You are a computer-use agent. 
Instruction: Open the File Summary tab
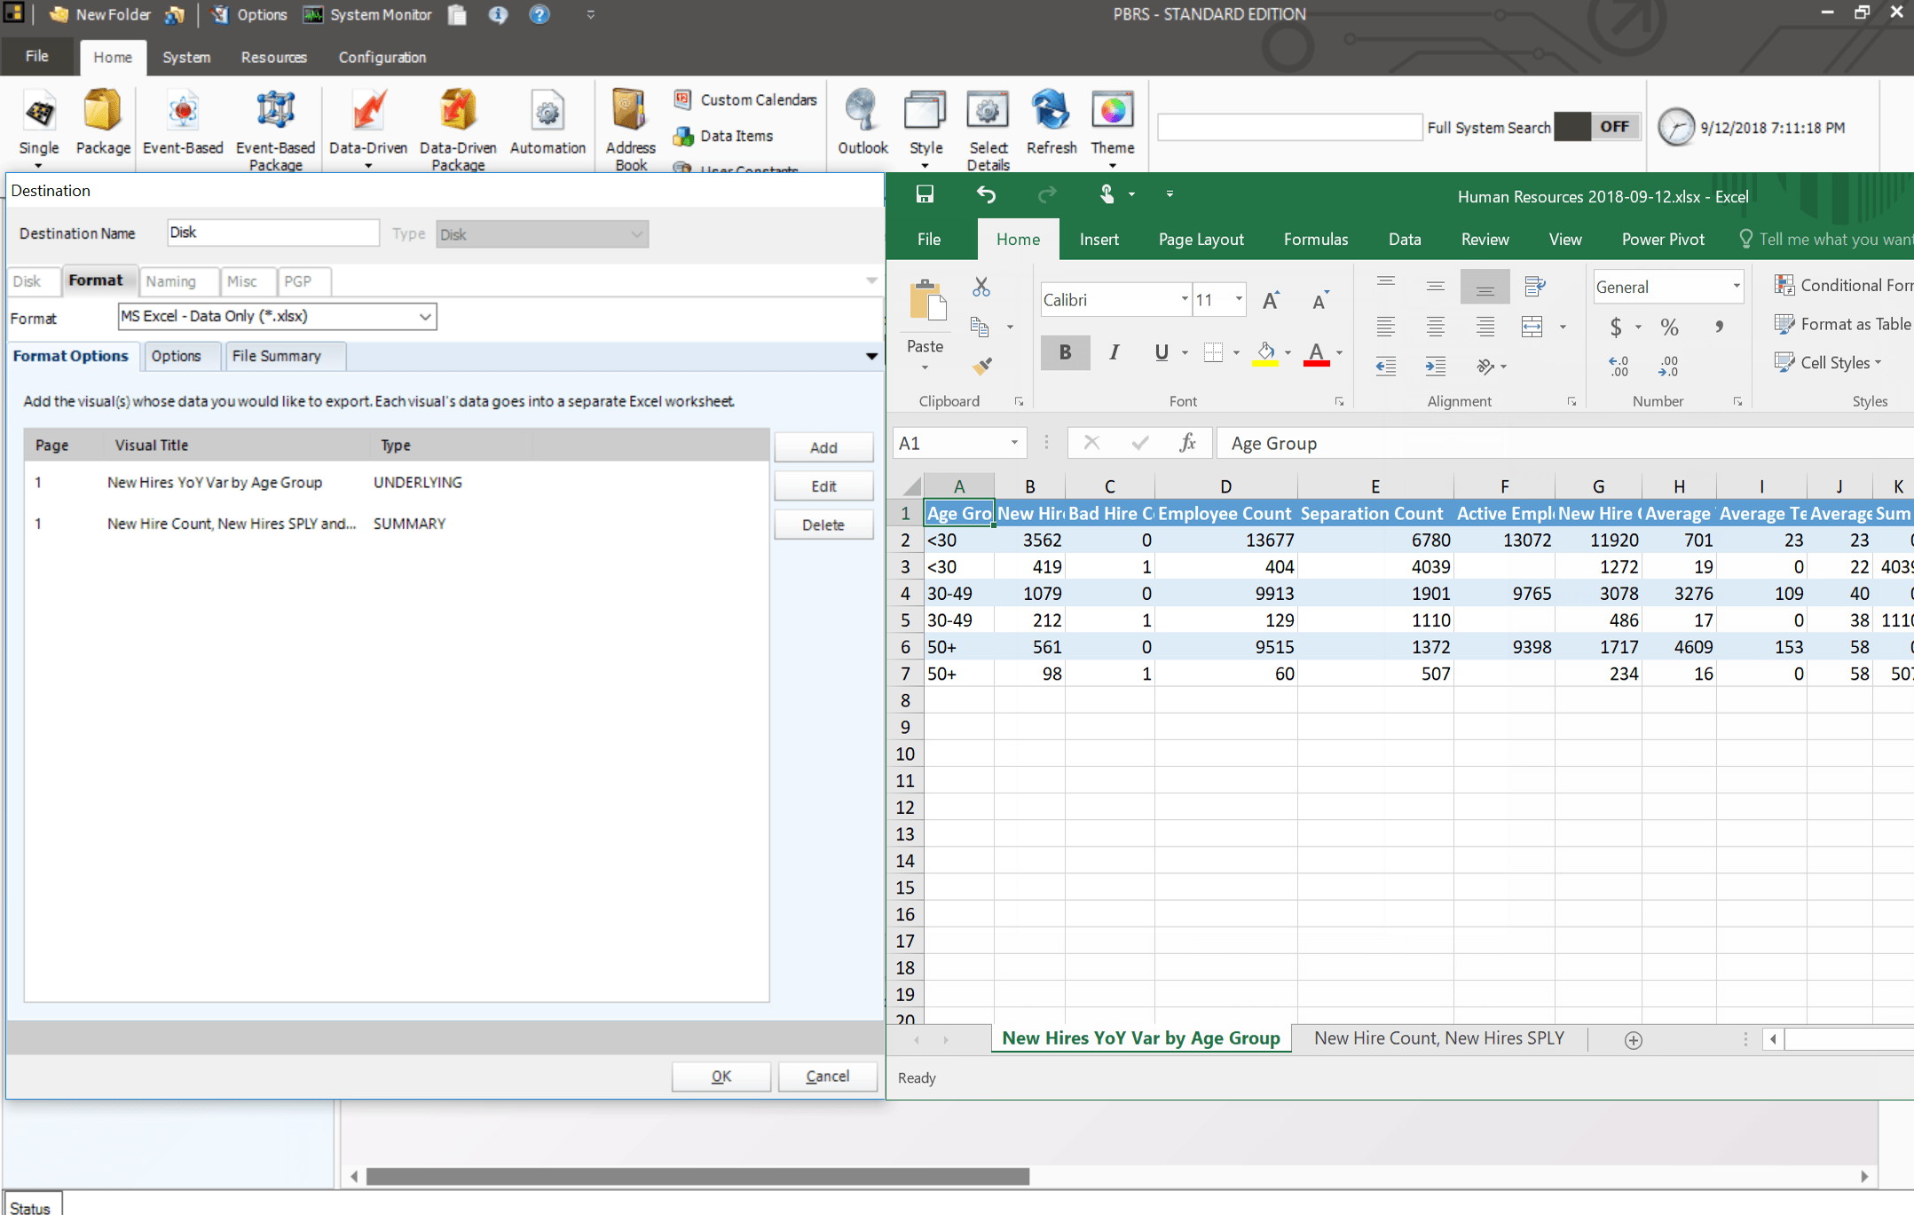pos(276,356)
